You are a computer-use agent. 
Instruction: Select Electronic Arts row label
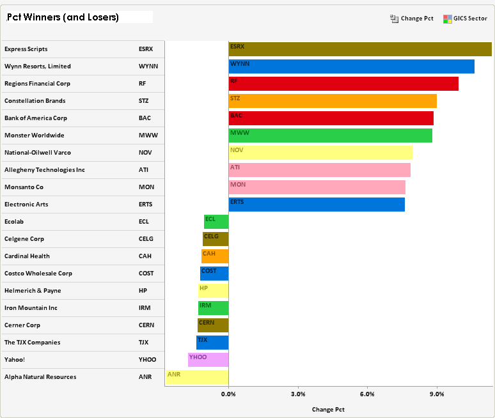tap(26, 205)
